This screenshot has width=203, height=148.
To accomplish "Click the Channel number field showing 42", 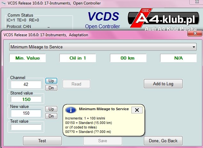I will click(x=26, y=85).
